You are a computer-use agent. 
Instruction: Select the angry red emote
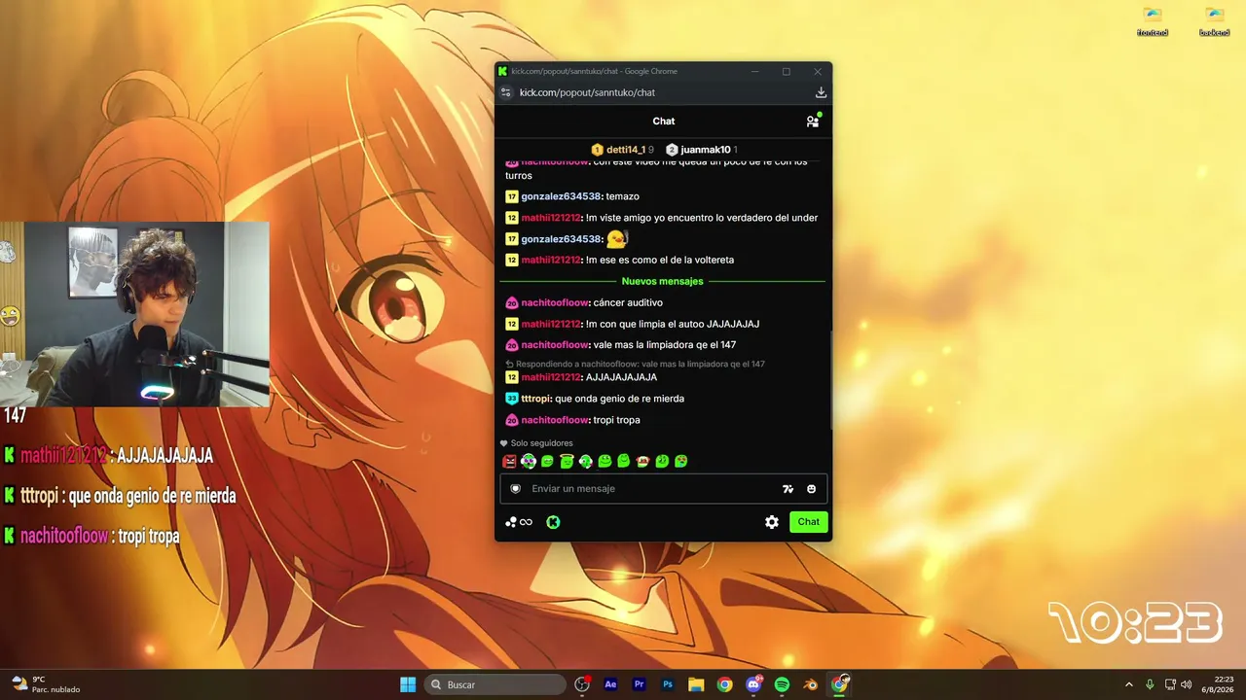point(509,461)
